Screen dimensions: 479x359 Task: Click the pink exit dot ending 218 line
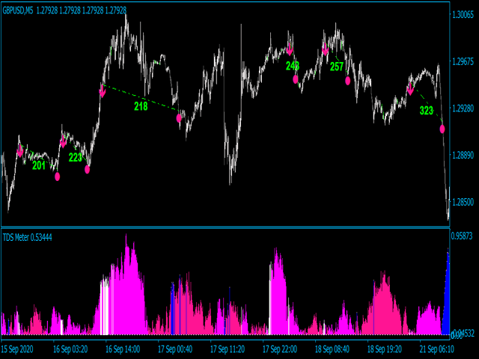click(179, 118)
